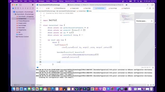This screenshot has width=165, height=92.
Task: Open the ContentView breadcrumb in jump bar
Action: [81, 11]
